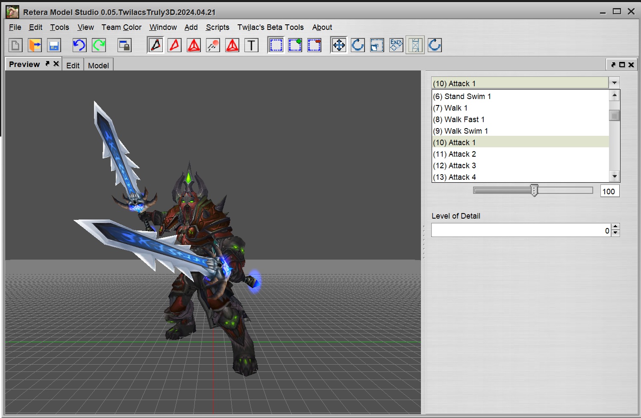Viewport: 641px width, 418px height.
Task: Switch to the Model tab
Action: tap(98, 65)
